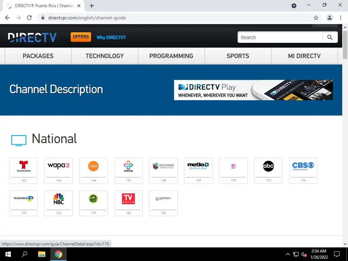Open the PROGRAMMING menu
This screenshot has height=261, width=348.
171,56
